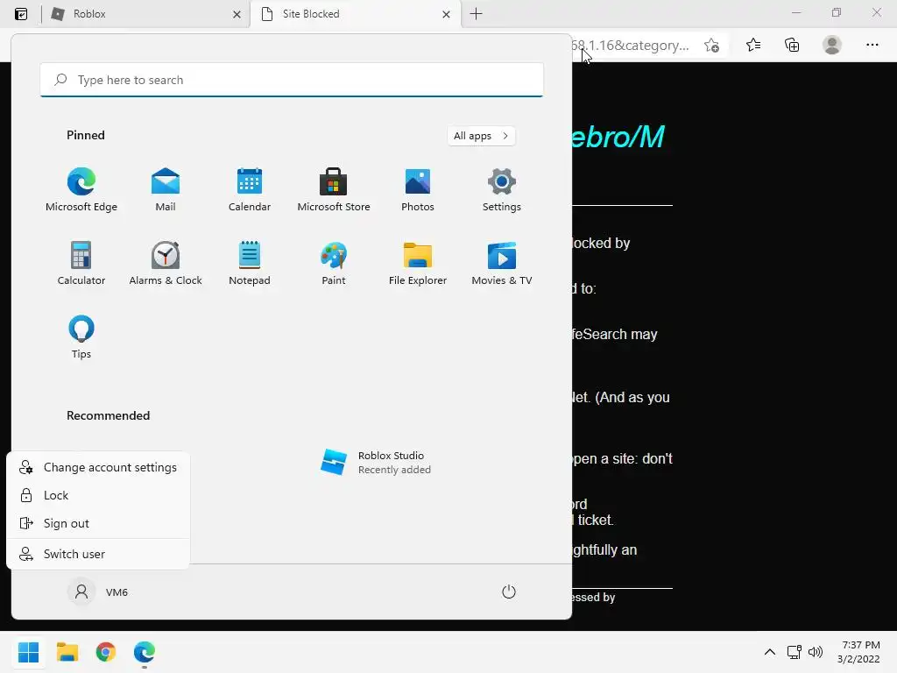
Task: Switch to the Site Blocked tab
Action: click(355, 14)
